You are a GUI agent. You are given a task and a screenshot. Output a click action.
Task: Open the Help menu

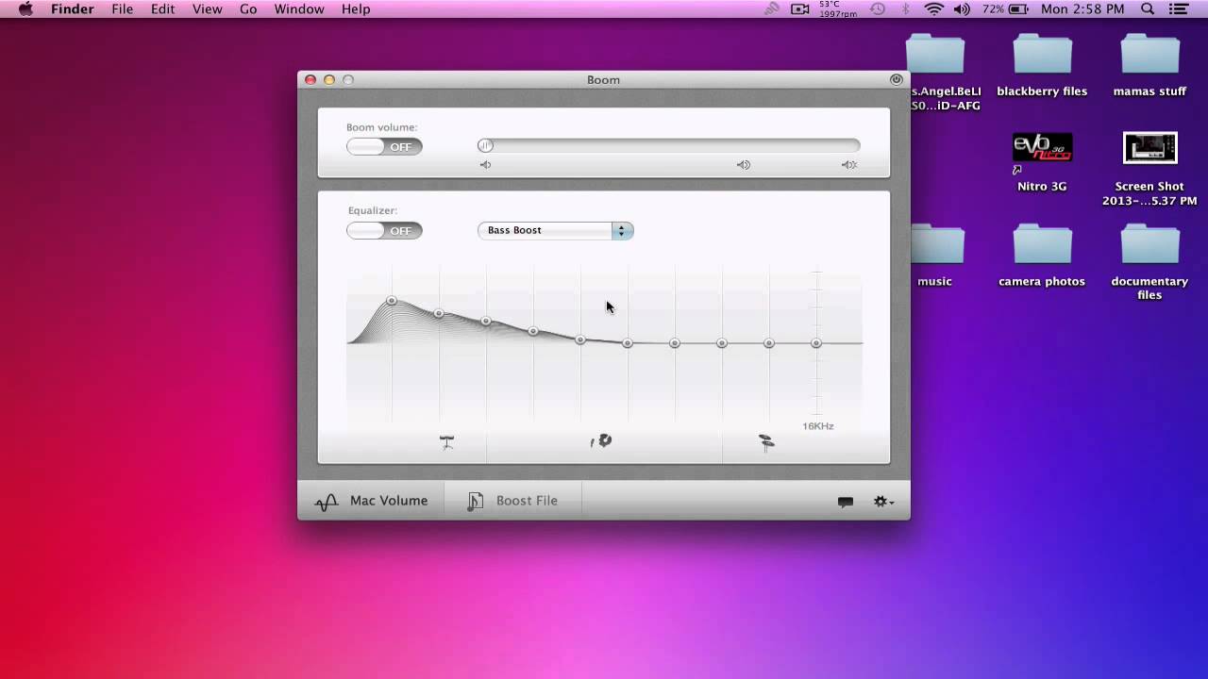click(x=356, y=9)
